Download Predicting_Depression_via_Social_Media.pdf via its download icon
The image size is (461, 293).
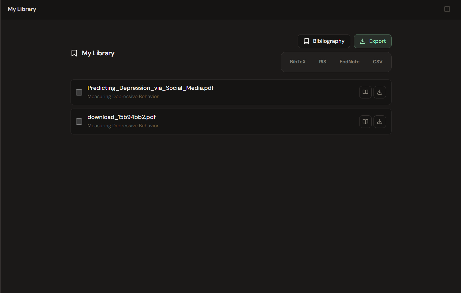380,92
